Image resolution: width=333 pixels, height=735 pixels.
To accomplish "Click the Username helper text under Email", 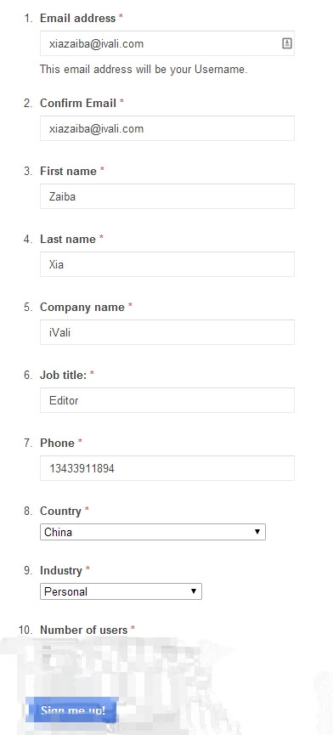I will (x=144, y=70).
